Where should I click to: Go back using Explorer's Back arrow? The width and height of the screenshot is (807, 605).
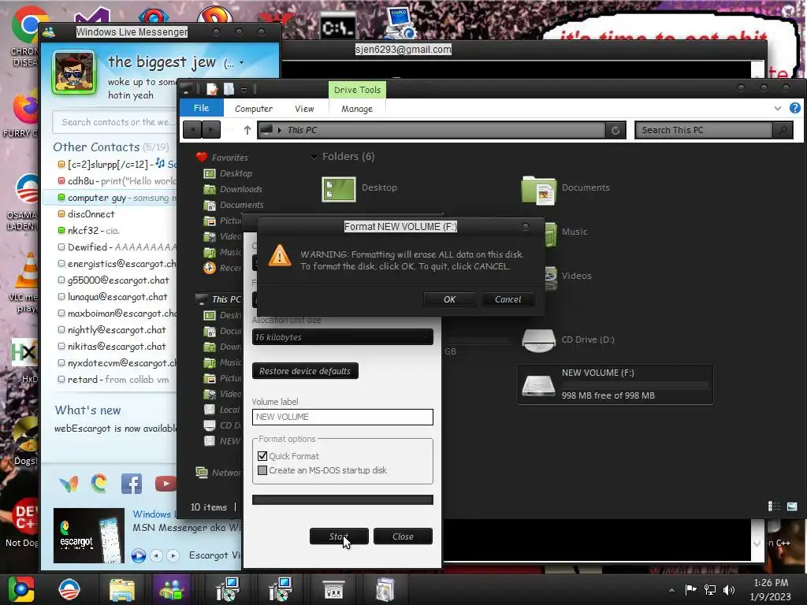[192, 130]
